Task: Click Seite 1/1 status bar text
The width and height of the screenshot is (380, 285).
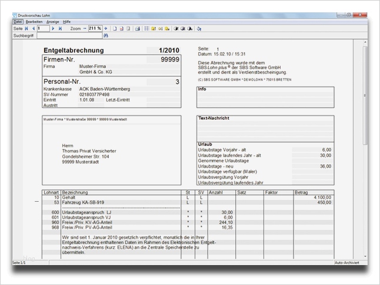Action: coord(19,263)
